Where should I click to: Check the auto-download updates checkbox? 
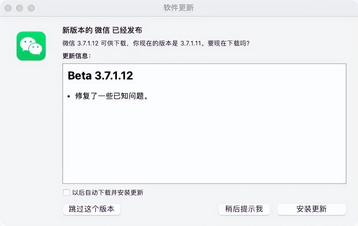point(67,193)
